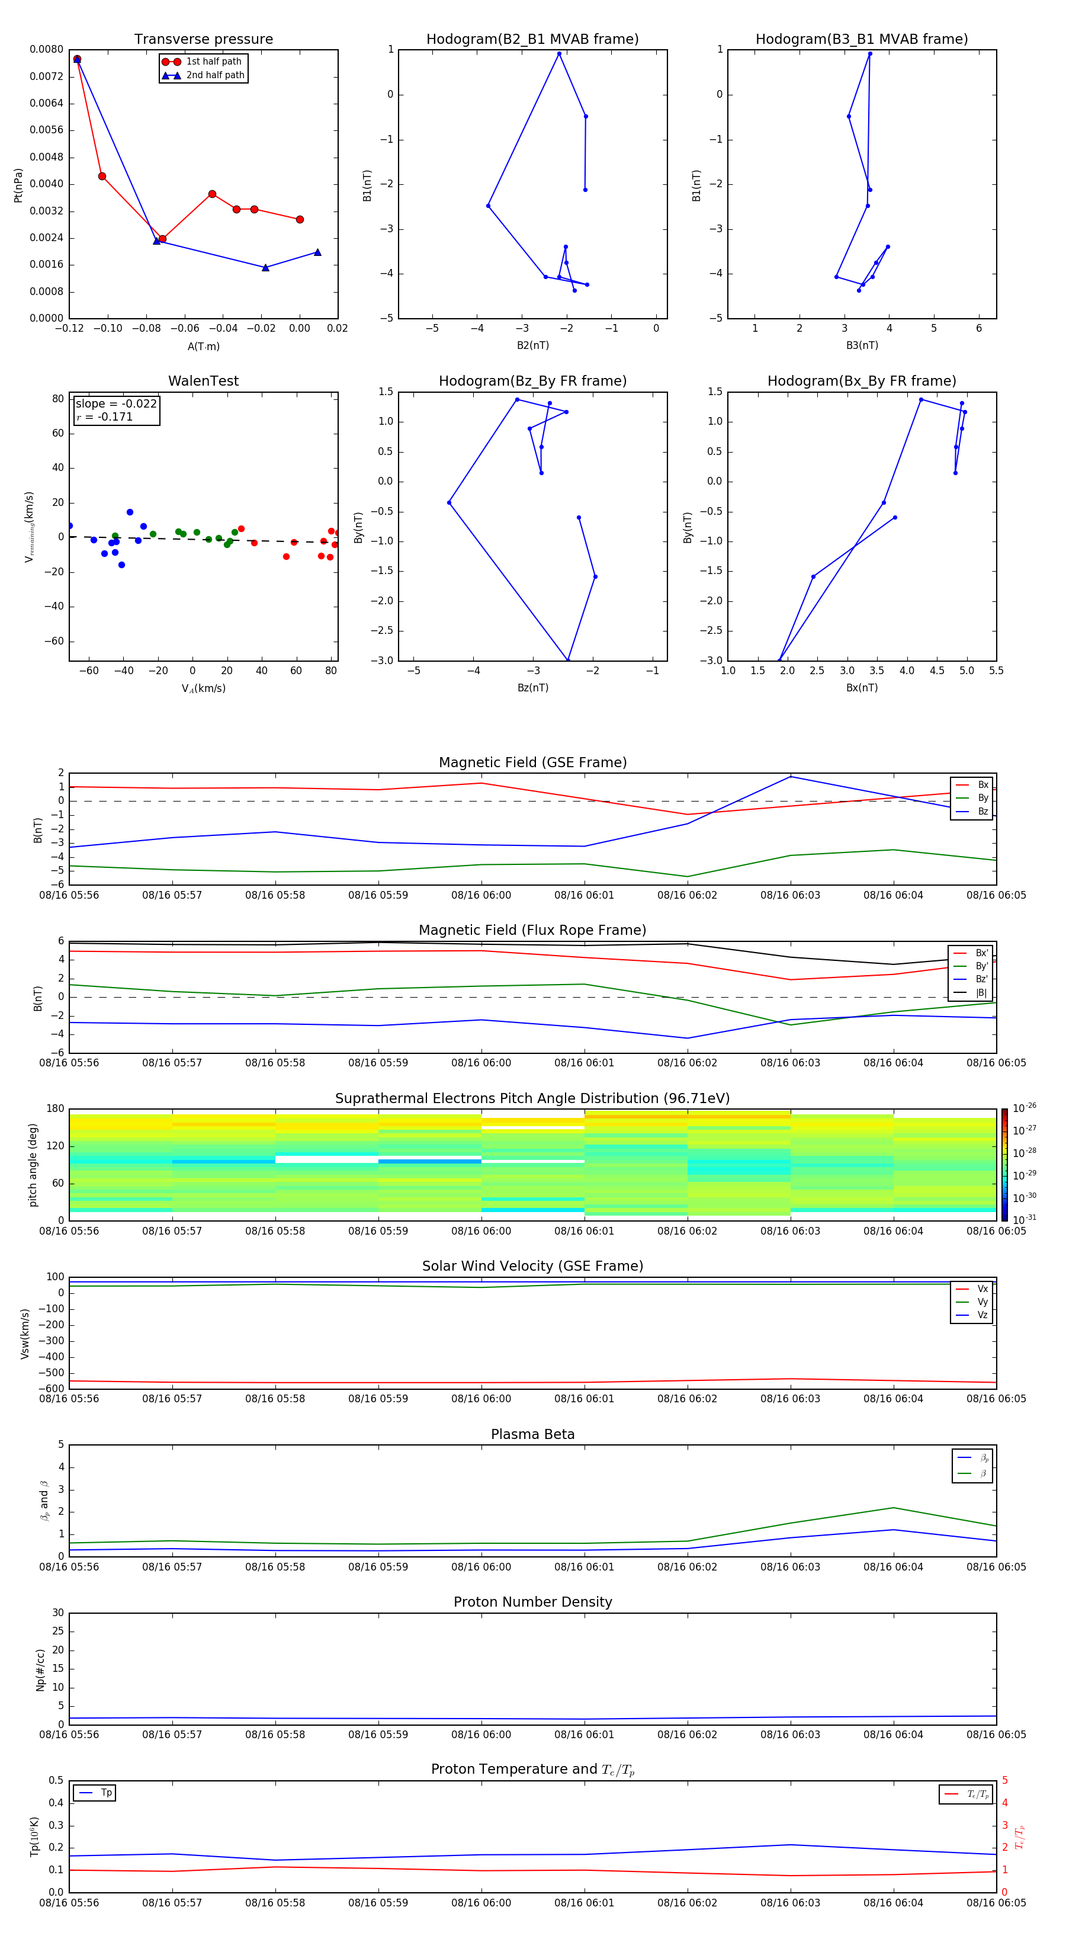Select the Tp legend entry in temperature panel
Image resolution: width=1066 pixels, height=1955 pixels.
(94, 1793)
